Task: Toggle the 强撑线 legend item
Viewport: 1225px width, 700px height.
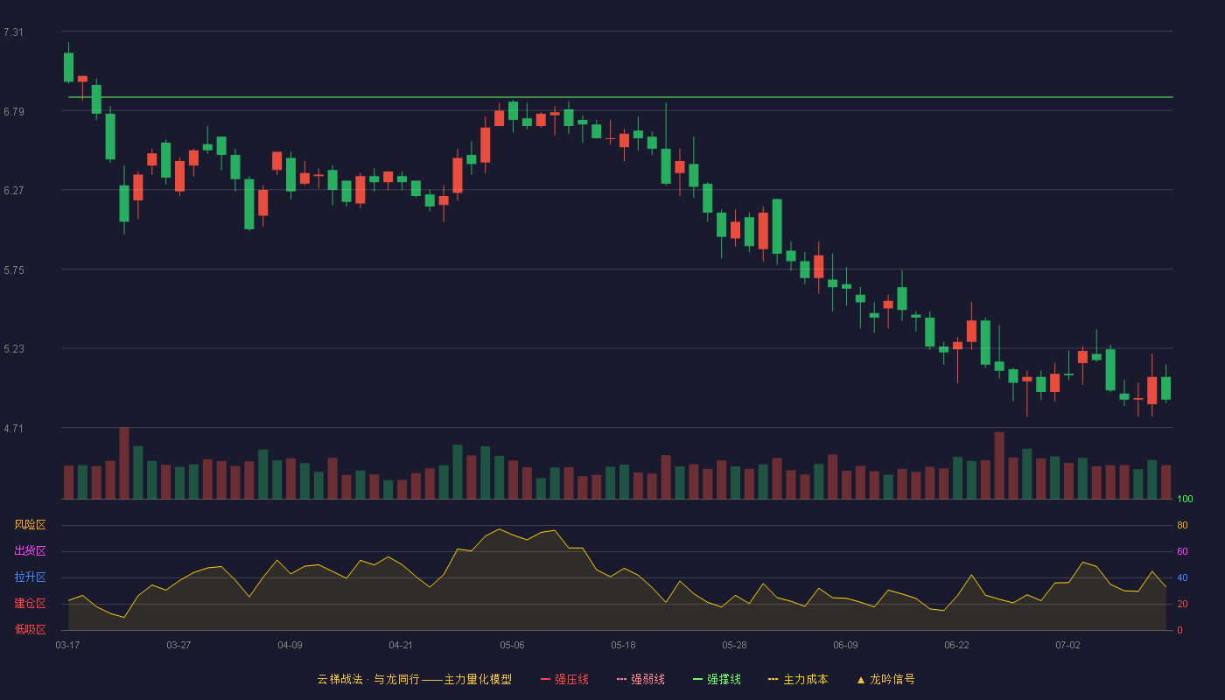Action: pos(717,679)
